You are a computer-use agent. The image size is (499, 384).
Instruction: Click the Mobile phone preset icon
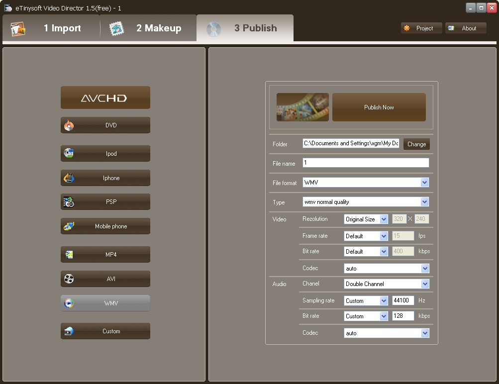(69, 226)
